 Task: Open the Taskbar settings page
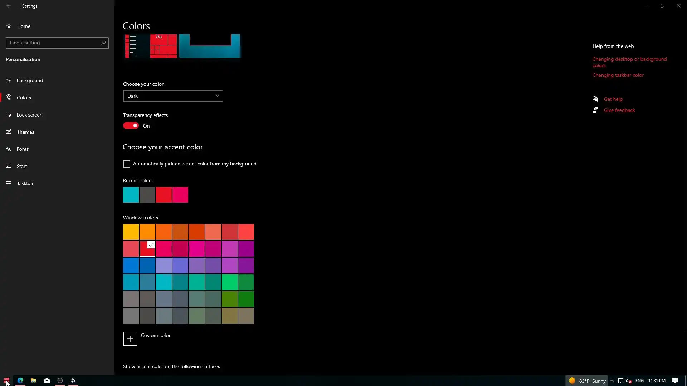click(25, 183)
